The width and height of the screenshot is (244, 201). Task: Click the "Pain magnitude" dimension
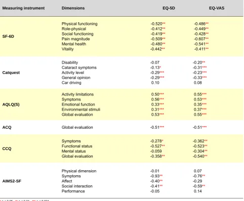pyautogui.click(x=76, y=39)
